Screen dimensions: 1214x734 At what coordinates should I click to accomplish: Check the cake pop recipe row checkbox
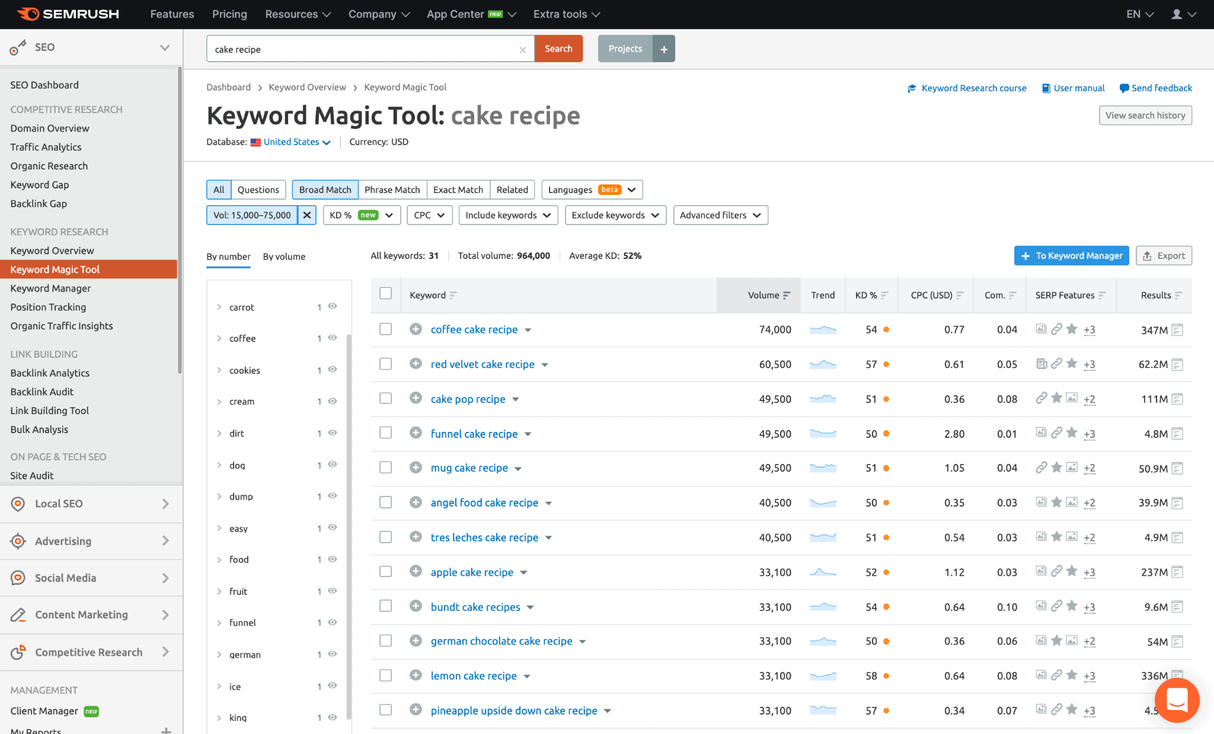(x=386, y=398)
